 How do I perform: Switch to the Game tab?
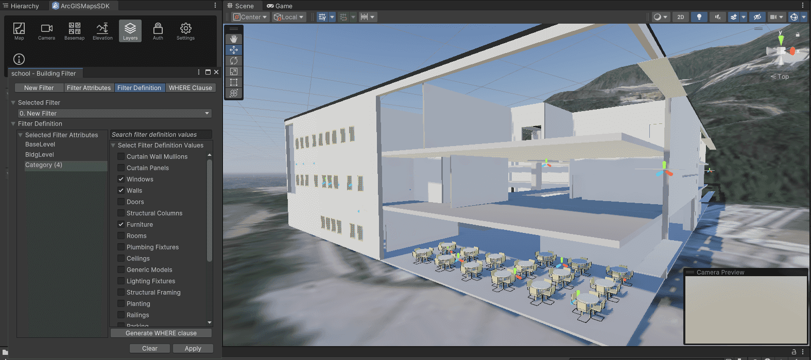[x=280, y=6]
